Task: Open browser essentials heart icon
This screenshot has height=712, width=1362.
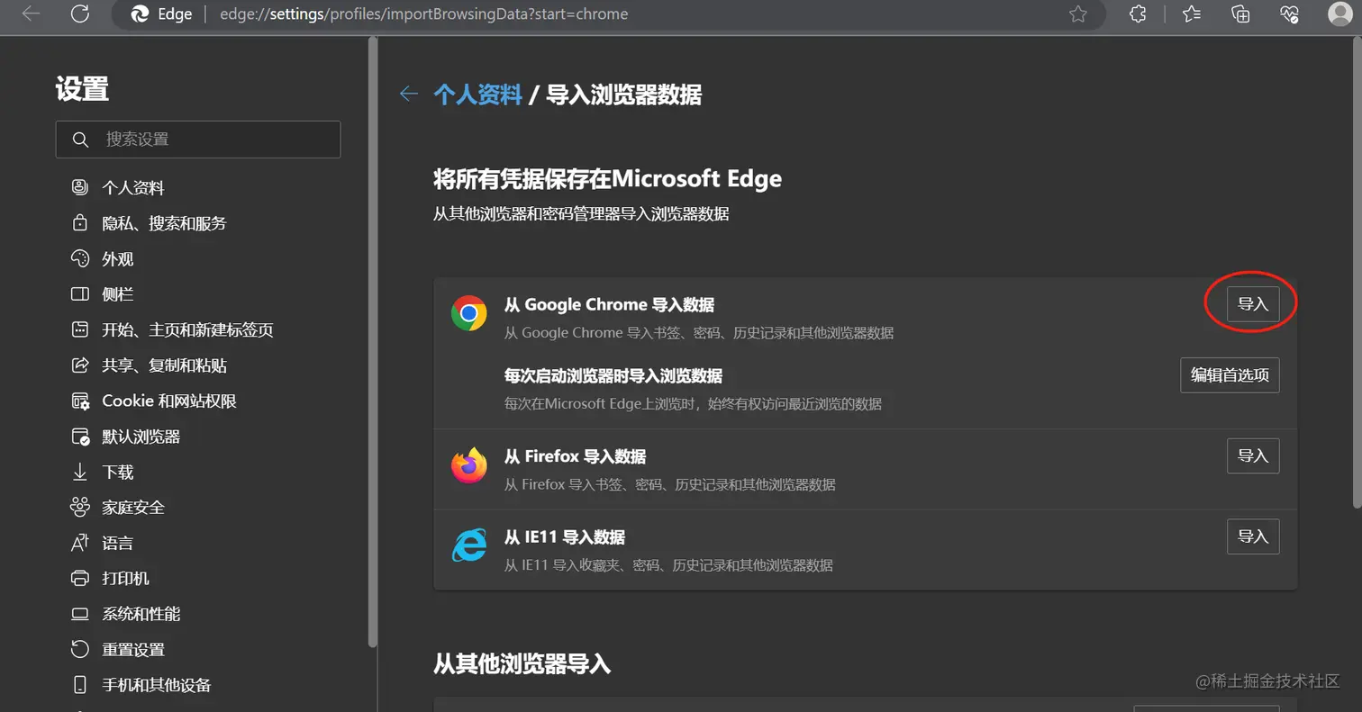Action: [1289, 14]
